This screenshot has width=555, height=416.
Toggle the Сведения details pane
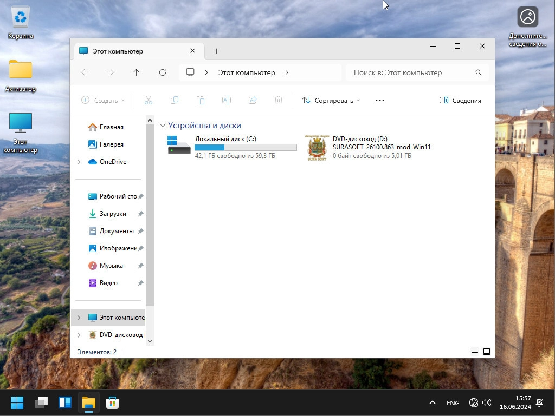point(460,100)
